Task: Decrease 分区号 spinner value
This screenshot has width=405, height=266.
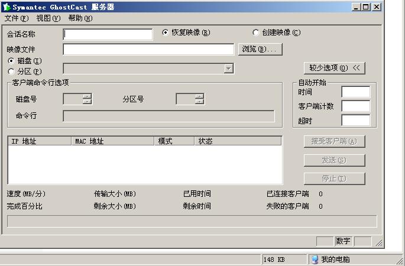Action: tap(199, 102)
